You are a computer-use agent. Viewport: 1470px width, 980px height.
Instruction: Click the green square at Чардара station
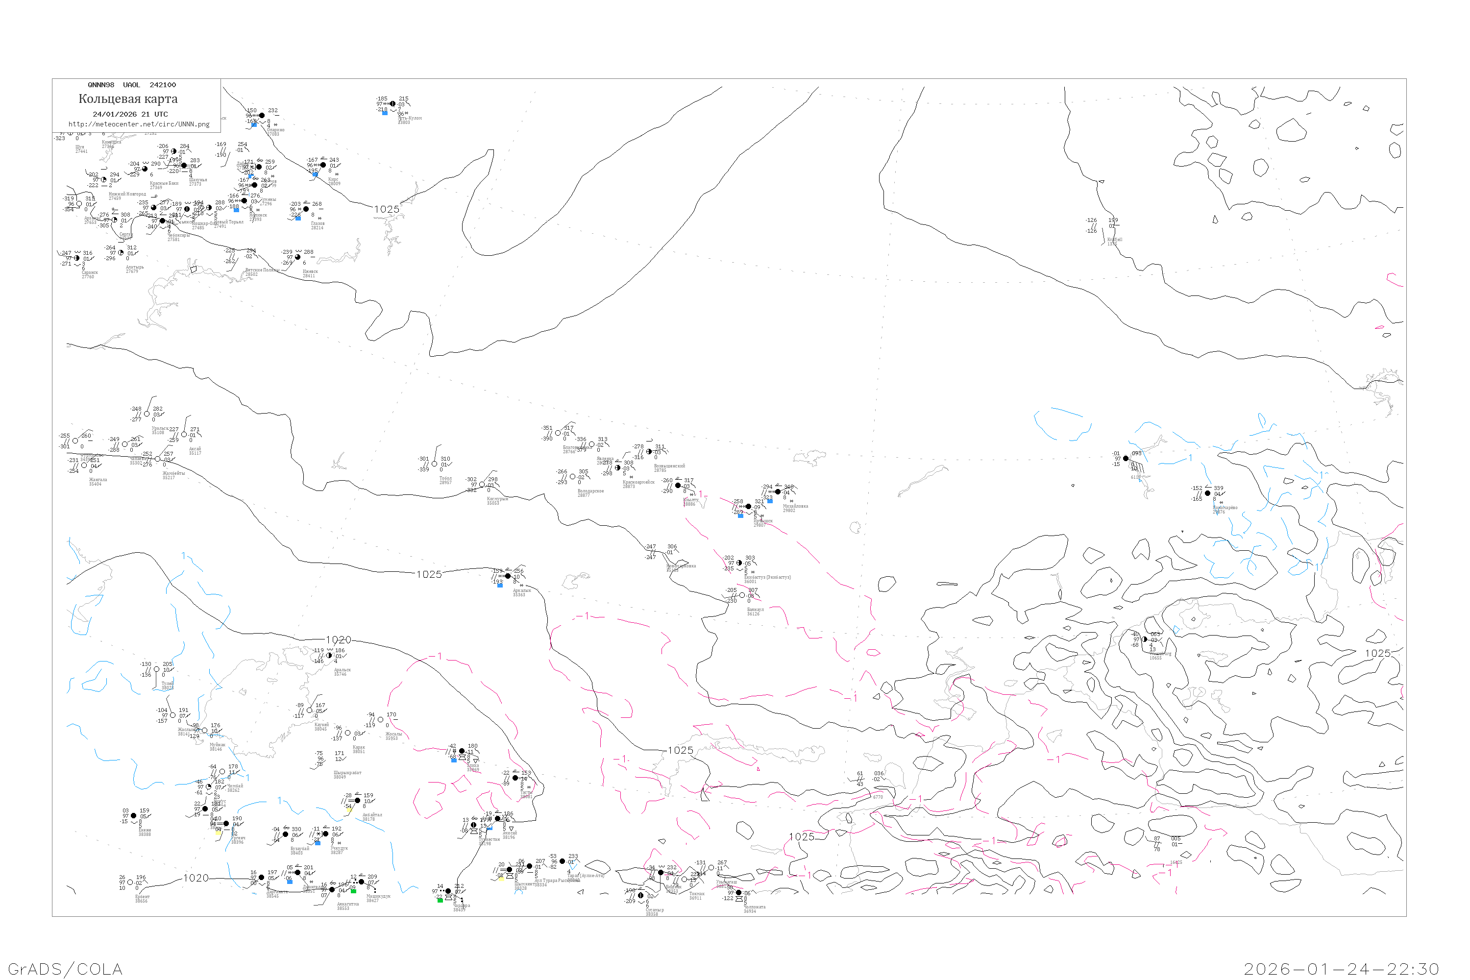440,901
